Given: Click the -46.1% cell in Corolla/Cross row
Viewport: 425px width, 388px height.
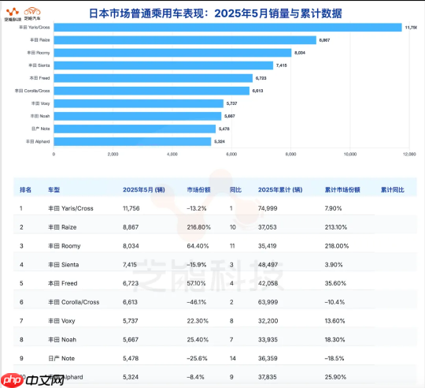Looking at the screenshot, I should 197,302.
